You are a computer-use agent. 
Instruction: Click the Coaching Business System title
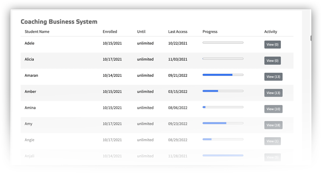tap(59, 22)
